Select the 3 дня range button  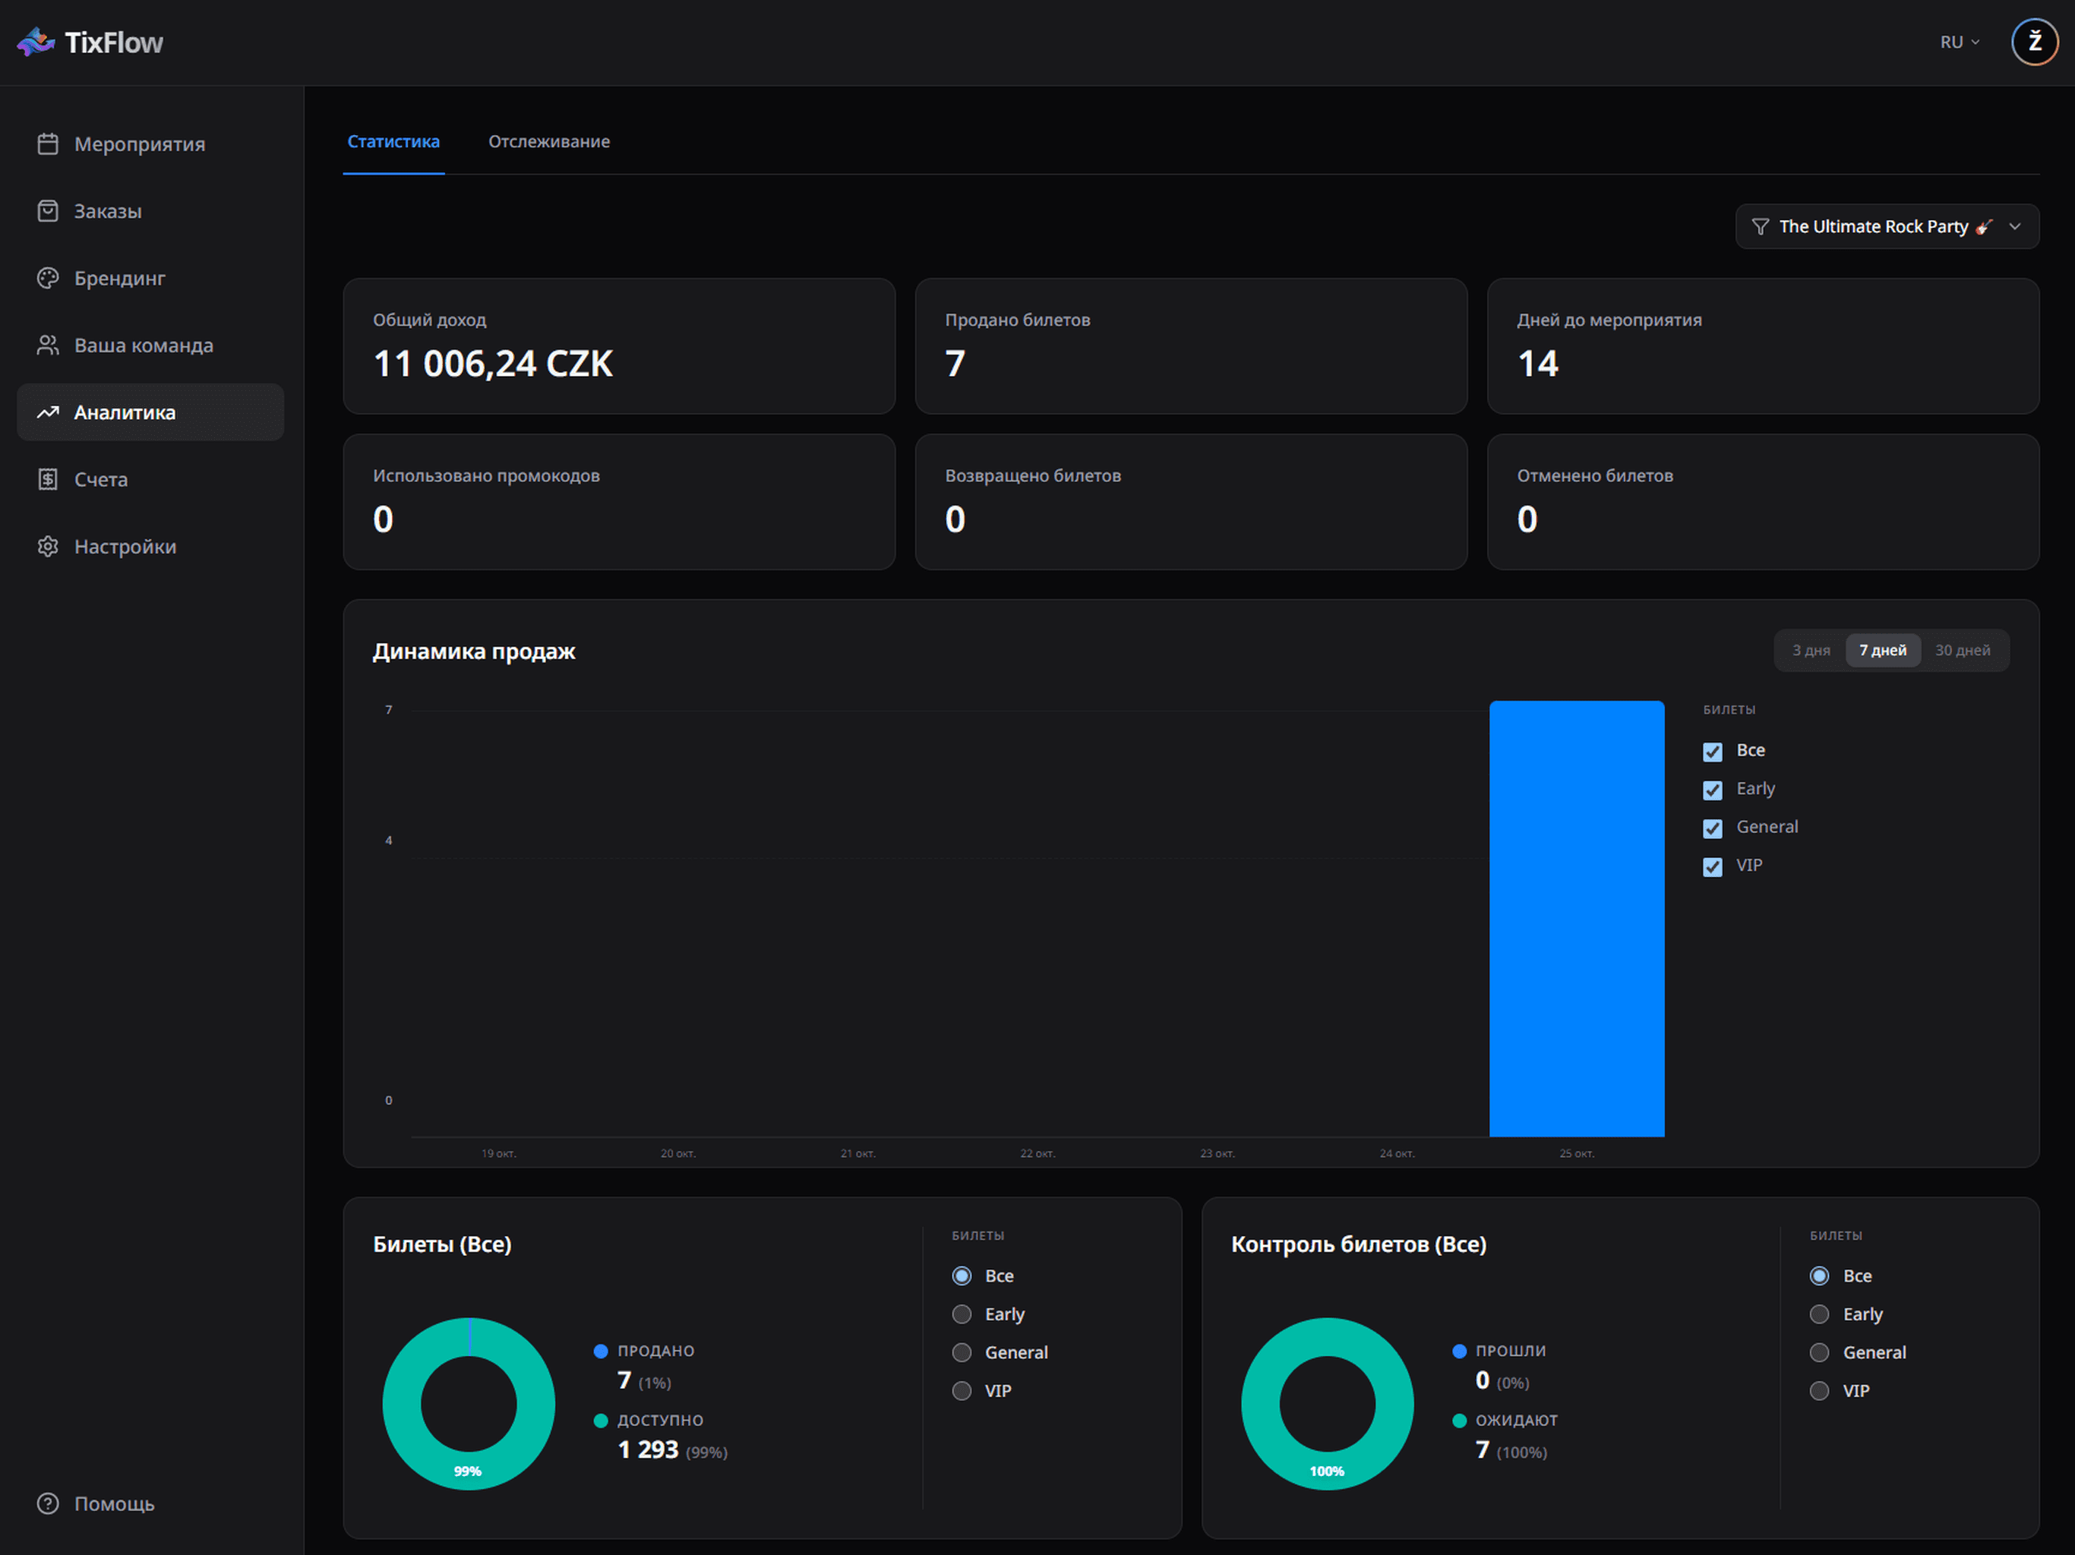(1811, 650)
